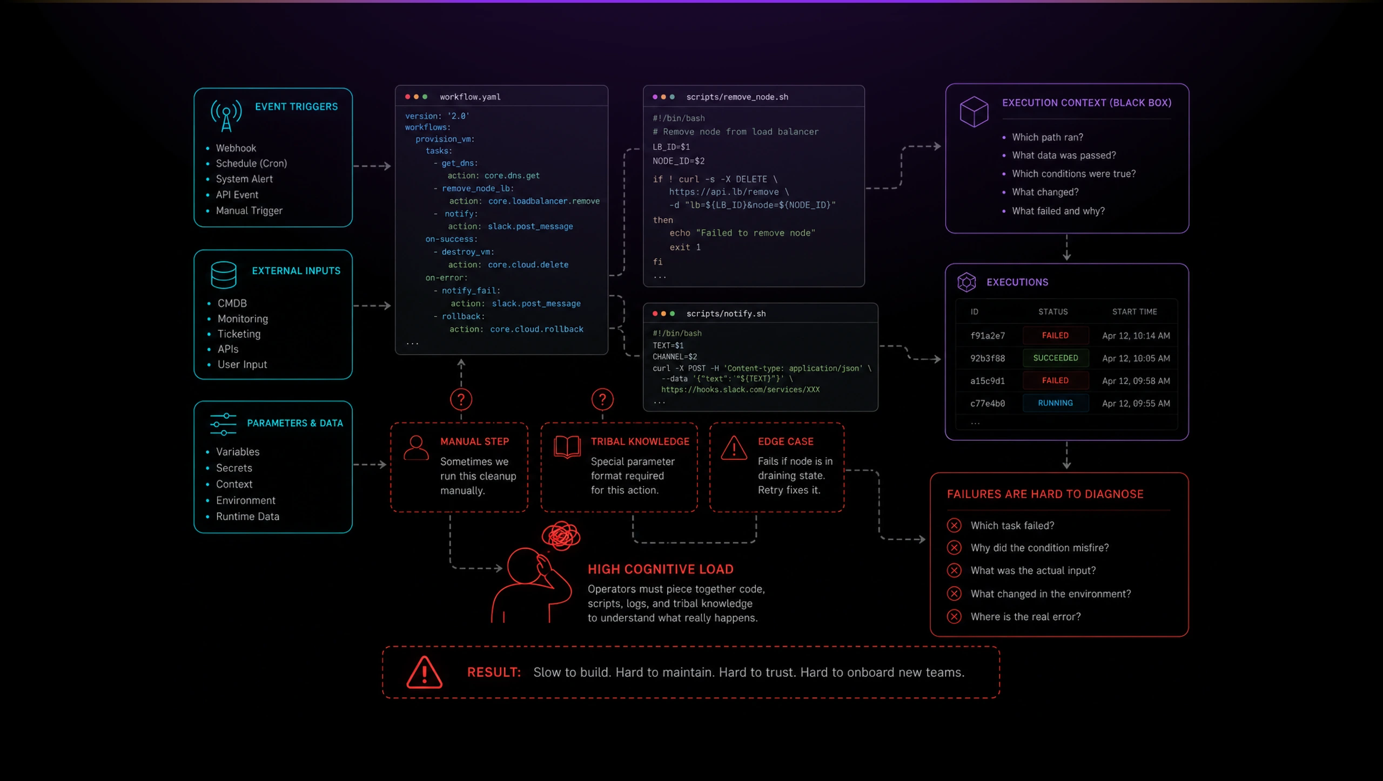Click the Parameters & Data sliders icon
The width and height of the screenshot is (1383, 781).
coord(223,424)
